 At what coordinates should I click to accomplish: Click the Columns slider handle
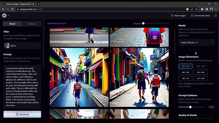tap(143, 24)
